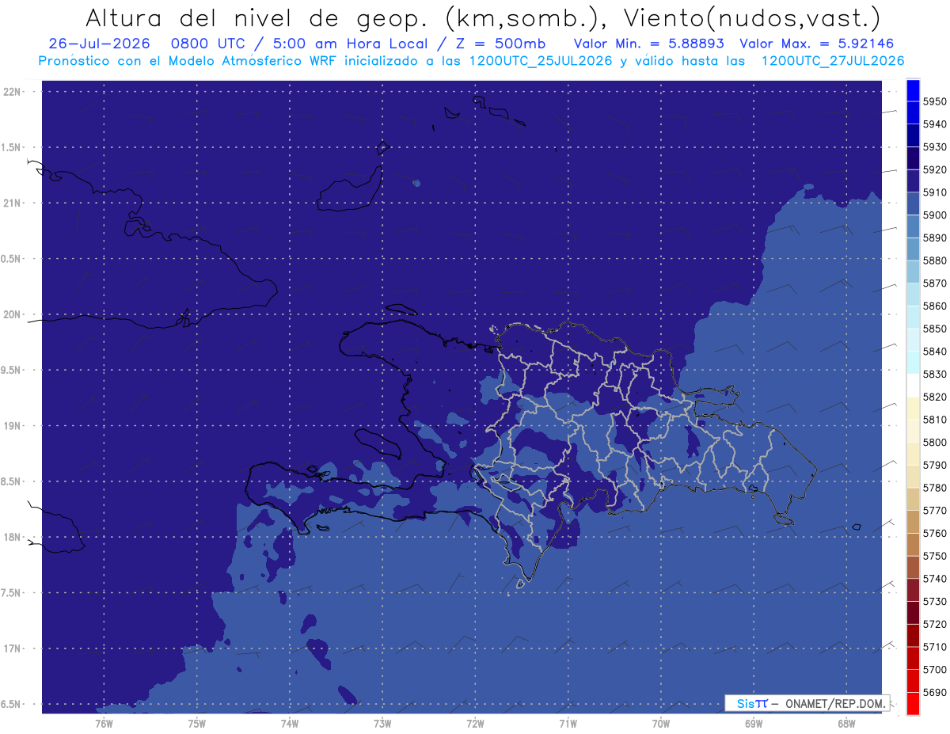Click the '5950' colorbar label
This screenshot has width=950, height=734.
click(x=934, y=101)
